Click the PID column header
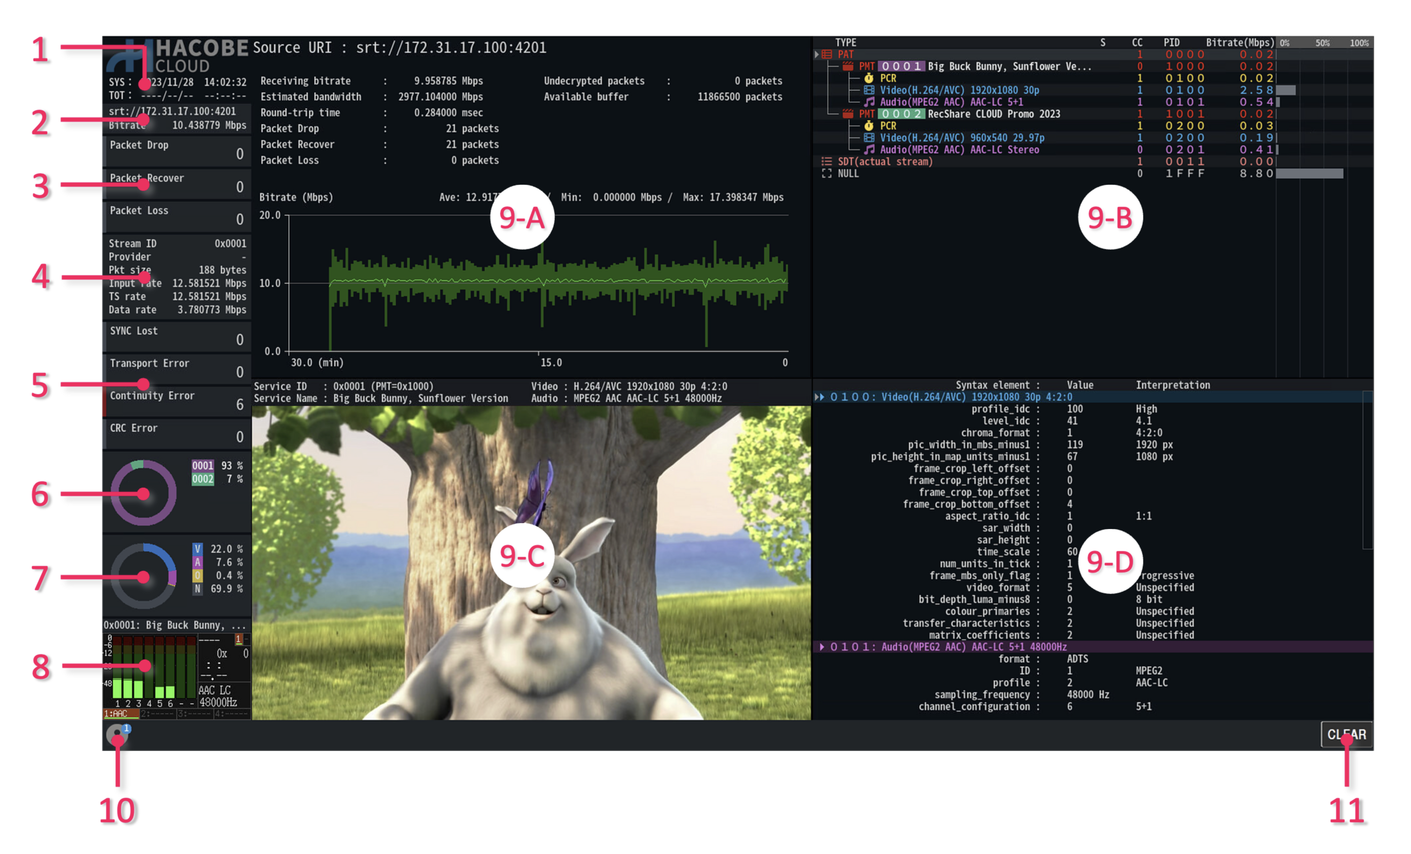 point(1172,42)
